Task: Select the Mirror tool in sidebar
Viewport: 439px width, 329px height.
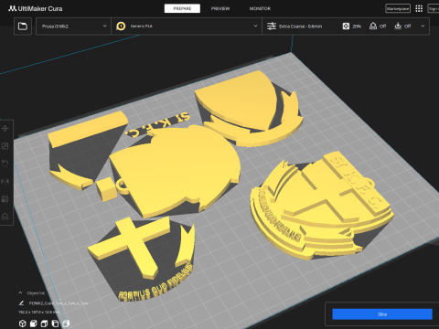Action: pyautogui.click(x=5, y=181)
